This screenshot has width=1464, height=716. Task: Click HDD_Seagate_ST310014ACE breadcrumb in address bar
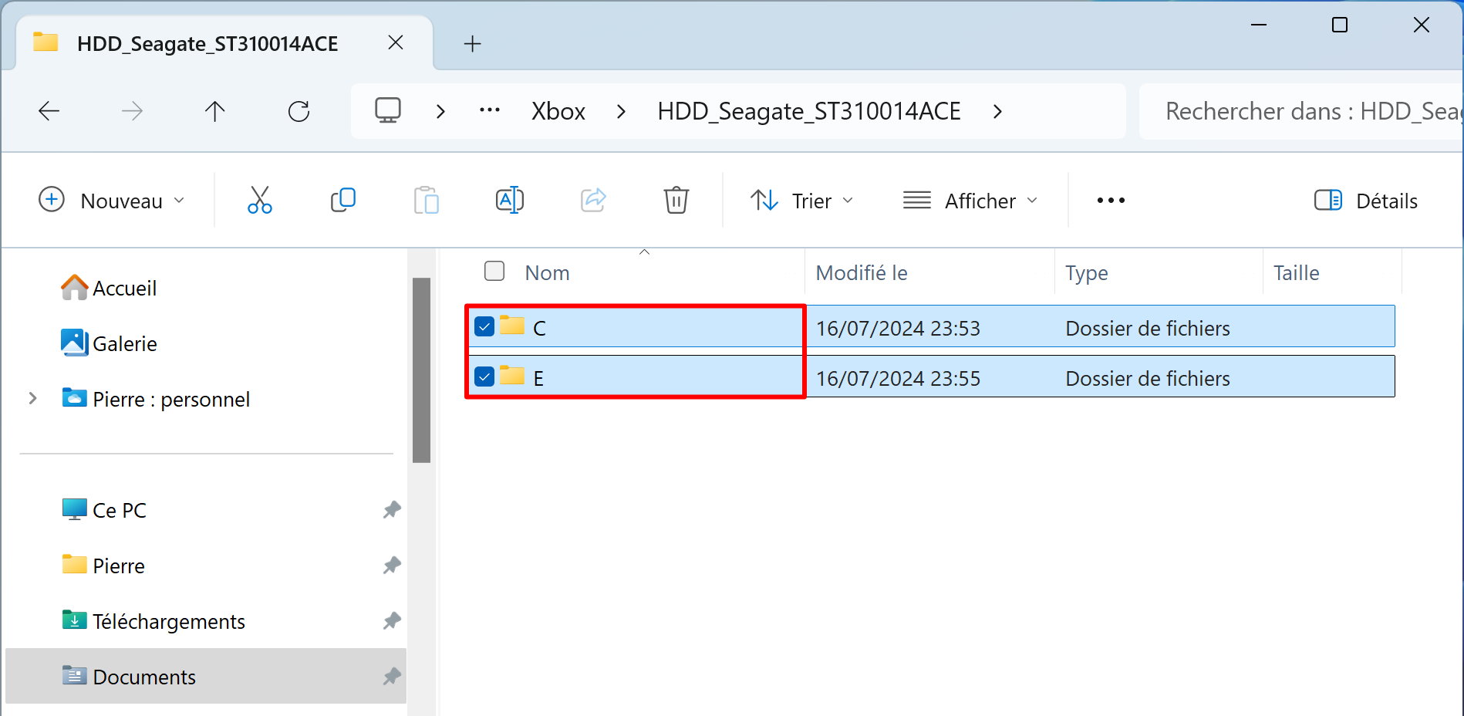pyautogui.click(x=809, y=111)
